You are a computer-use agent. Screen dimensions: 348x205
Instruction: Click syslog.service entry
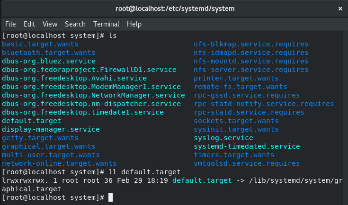click(x=223, y=138)
